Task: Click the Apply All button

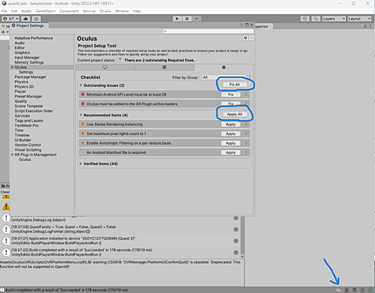Action: coord(234,115)
